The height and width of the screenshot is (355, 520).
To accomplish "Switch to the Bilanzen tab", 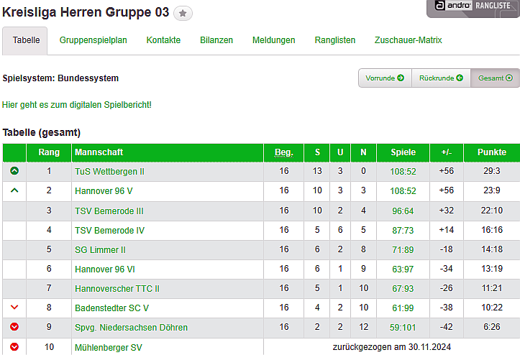I will [x=216, y=40].
